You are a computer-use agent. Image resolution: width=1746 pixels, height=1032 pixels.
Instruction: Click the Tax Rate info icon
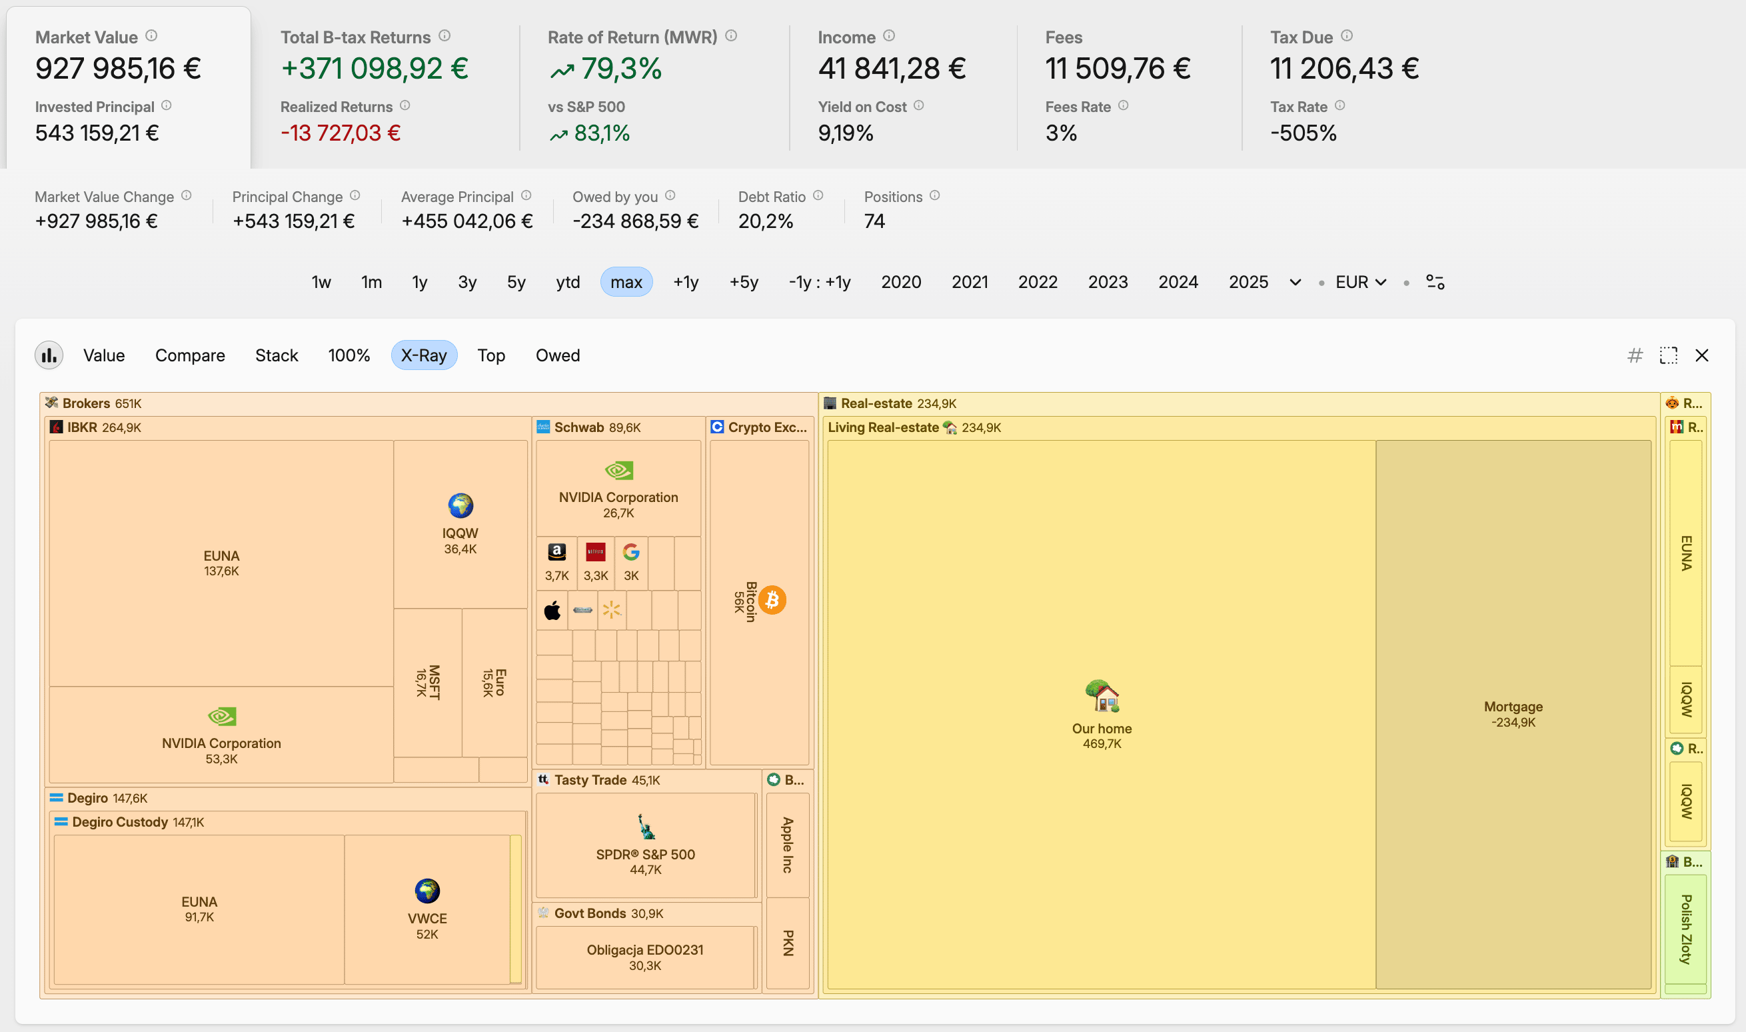(1340, 106)
